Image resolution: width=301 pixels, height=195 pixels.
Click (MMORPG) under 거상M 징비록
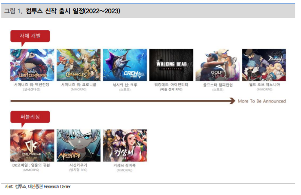125,170
